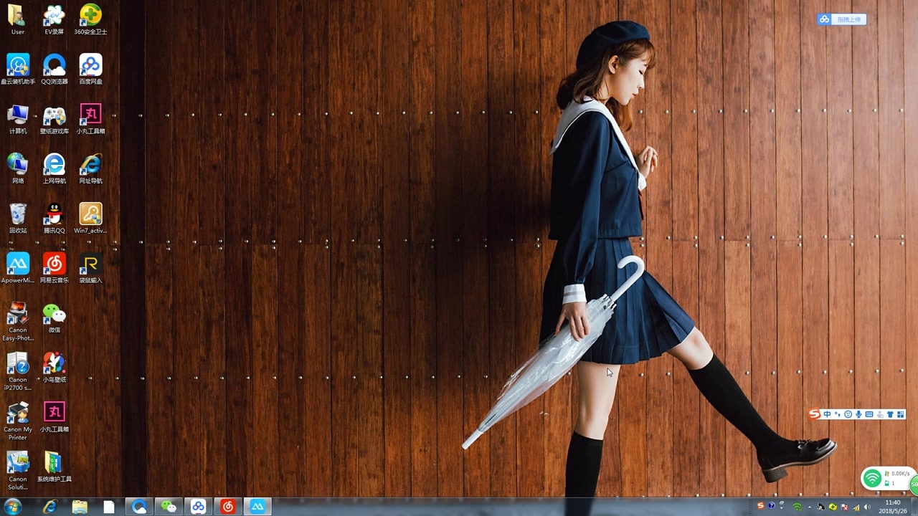Viewport: 918px width, 516px height.
Task: Select the 计算机 desktop icon
Action: pos(18,119)
